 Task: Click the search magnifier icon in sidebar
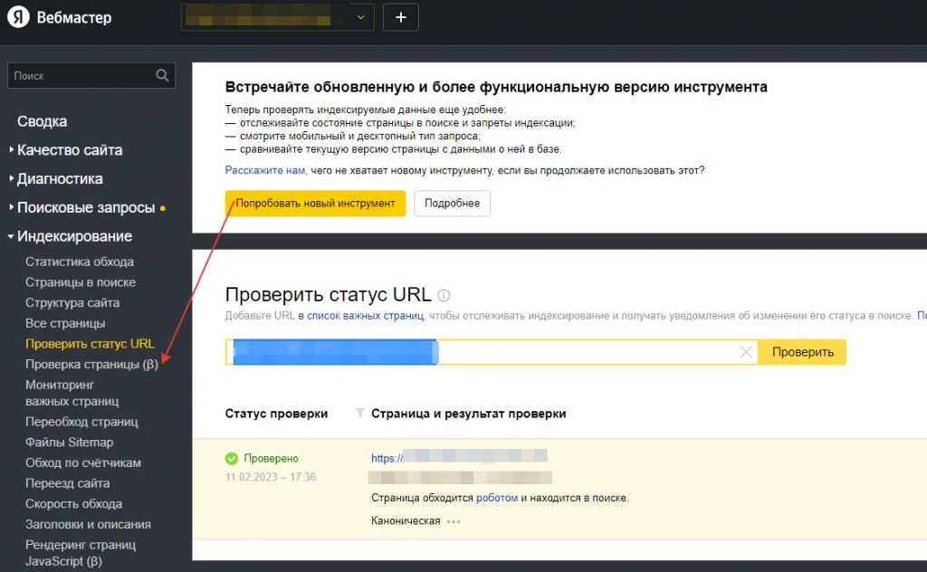[x=162, y=75]
